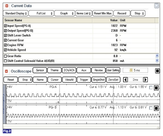Tick the empty PG-A channel checkbox
This screenshot has width=163, height=136.
pos(151,88)
